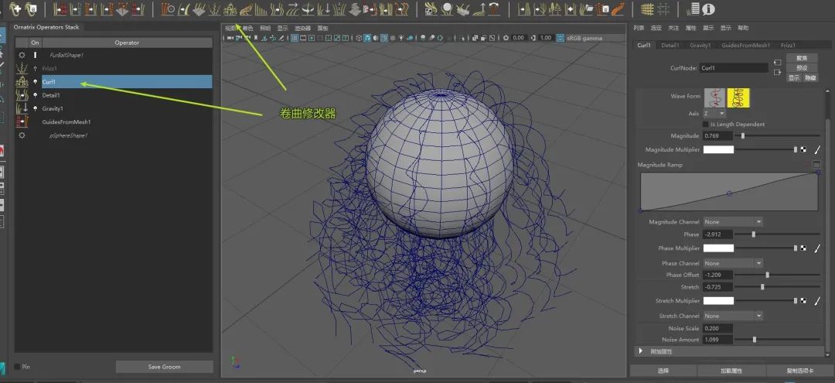835x383 pixels.
Task: Open the Magnitude Ramp in larger editor
Action: coord(817,165)
